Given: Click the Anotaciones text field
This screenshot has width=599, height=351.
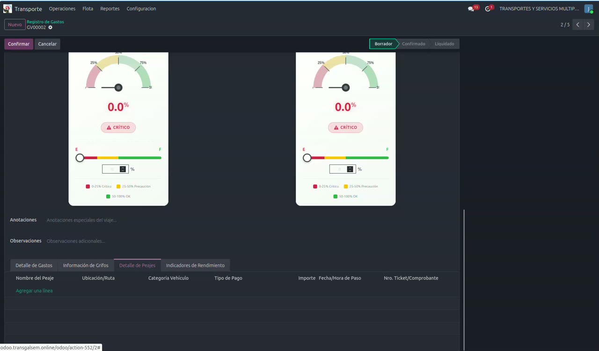Looking at the screenshot, I should [250, 220].
